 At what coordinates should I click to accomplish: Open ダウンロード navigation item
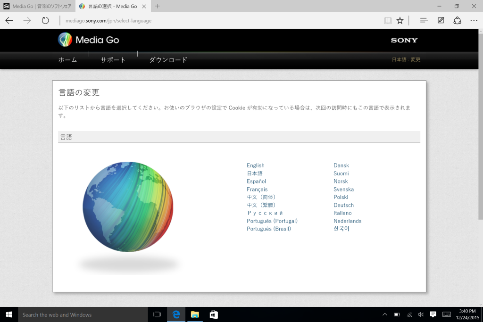[168, 60]
